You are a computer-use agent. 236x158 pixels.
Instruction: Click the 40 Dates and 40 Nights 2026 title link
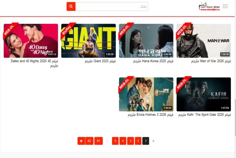(34, 63)
